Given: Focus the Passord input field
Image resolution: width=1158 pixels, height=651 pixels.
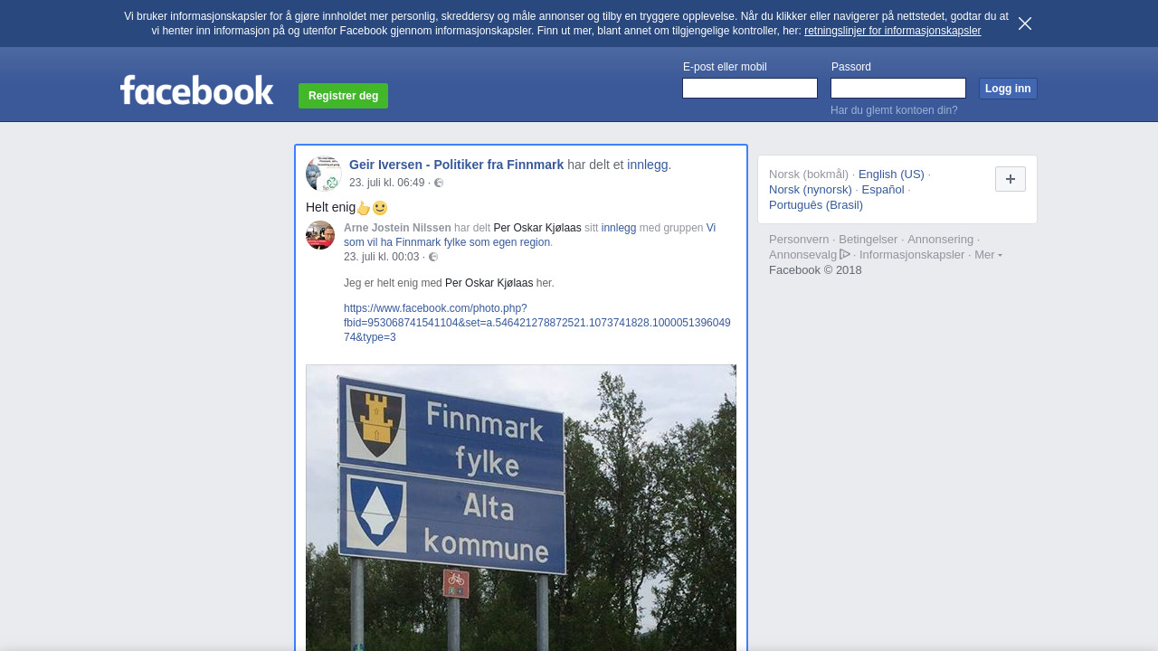Looking at the screenshot, I should click(x=898, y=88).
